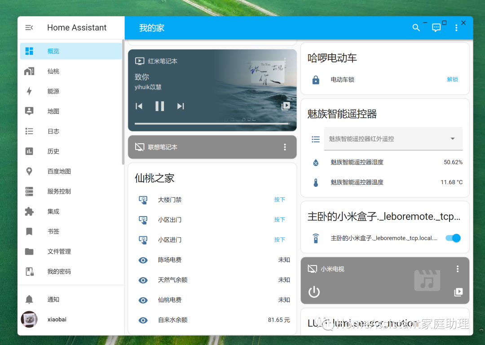Image resolution: width=485 pixels, height=345 pixels.
Task: Open the assist chat bubble icon
Action: click(436, 28)
